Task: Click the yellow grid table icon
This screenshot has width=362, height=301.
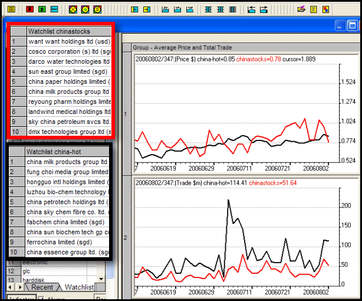Action: (11, 9)
